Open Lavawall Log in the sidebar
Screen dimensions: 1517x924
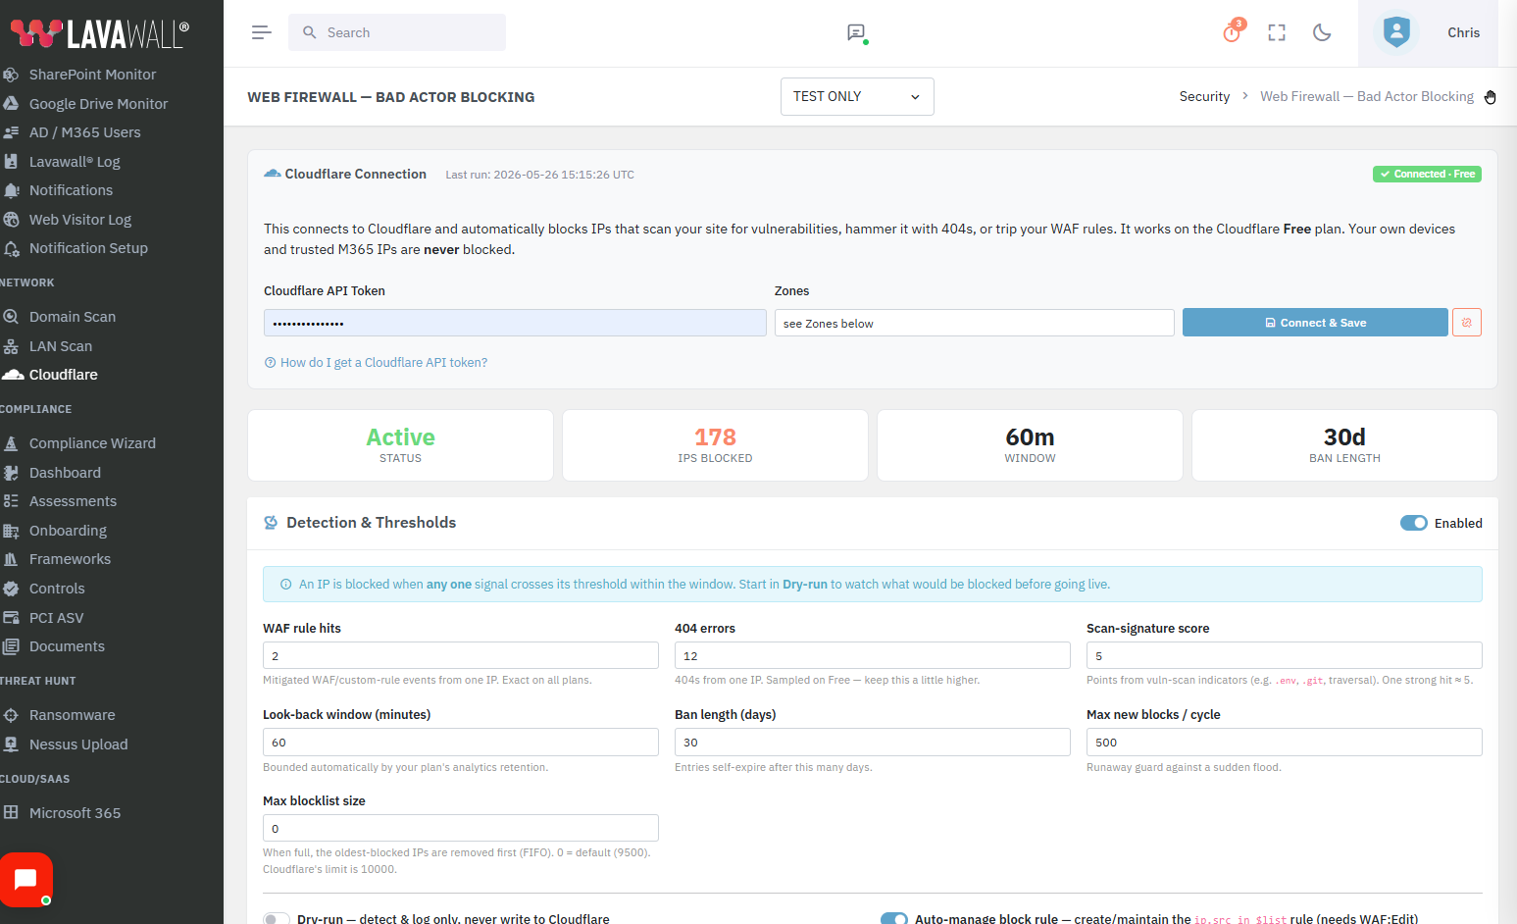coord(75,162)
